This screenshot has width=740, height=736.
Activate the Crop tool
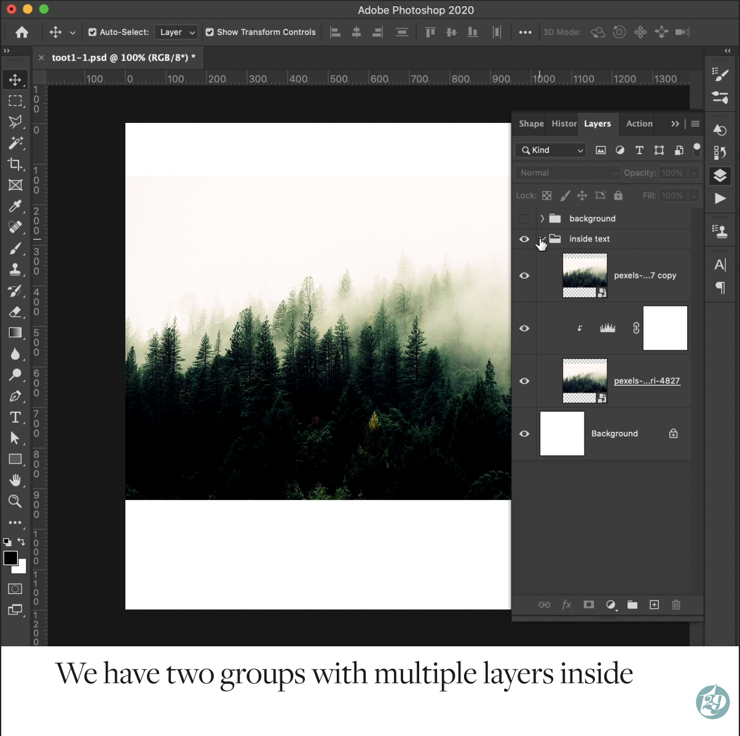point(15,164)
